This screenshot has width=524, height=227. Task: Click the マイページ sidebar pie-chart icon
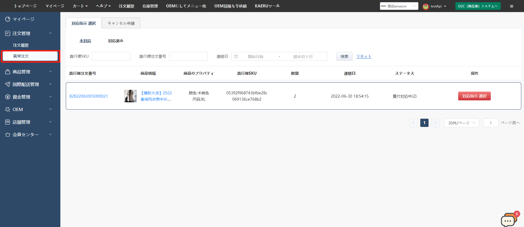click(x=8, y=19)
